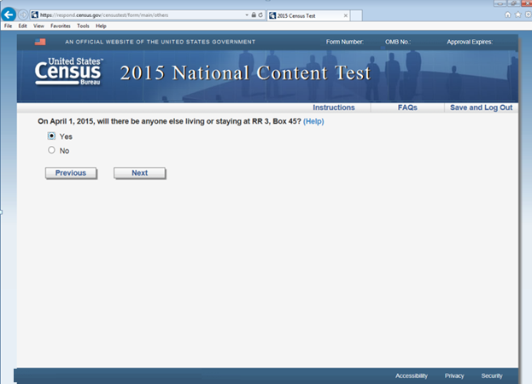
Task: Open the File menu
Action: (8, 26)
